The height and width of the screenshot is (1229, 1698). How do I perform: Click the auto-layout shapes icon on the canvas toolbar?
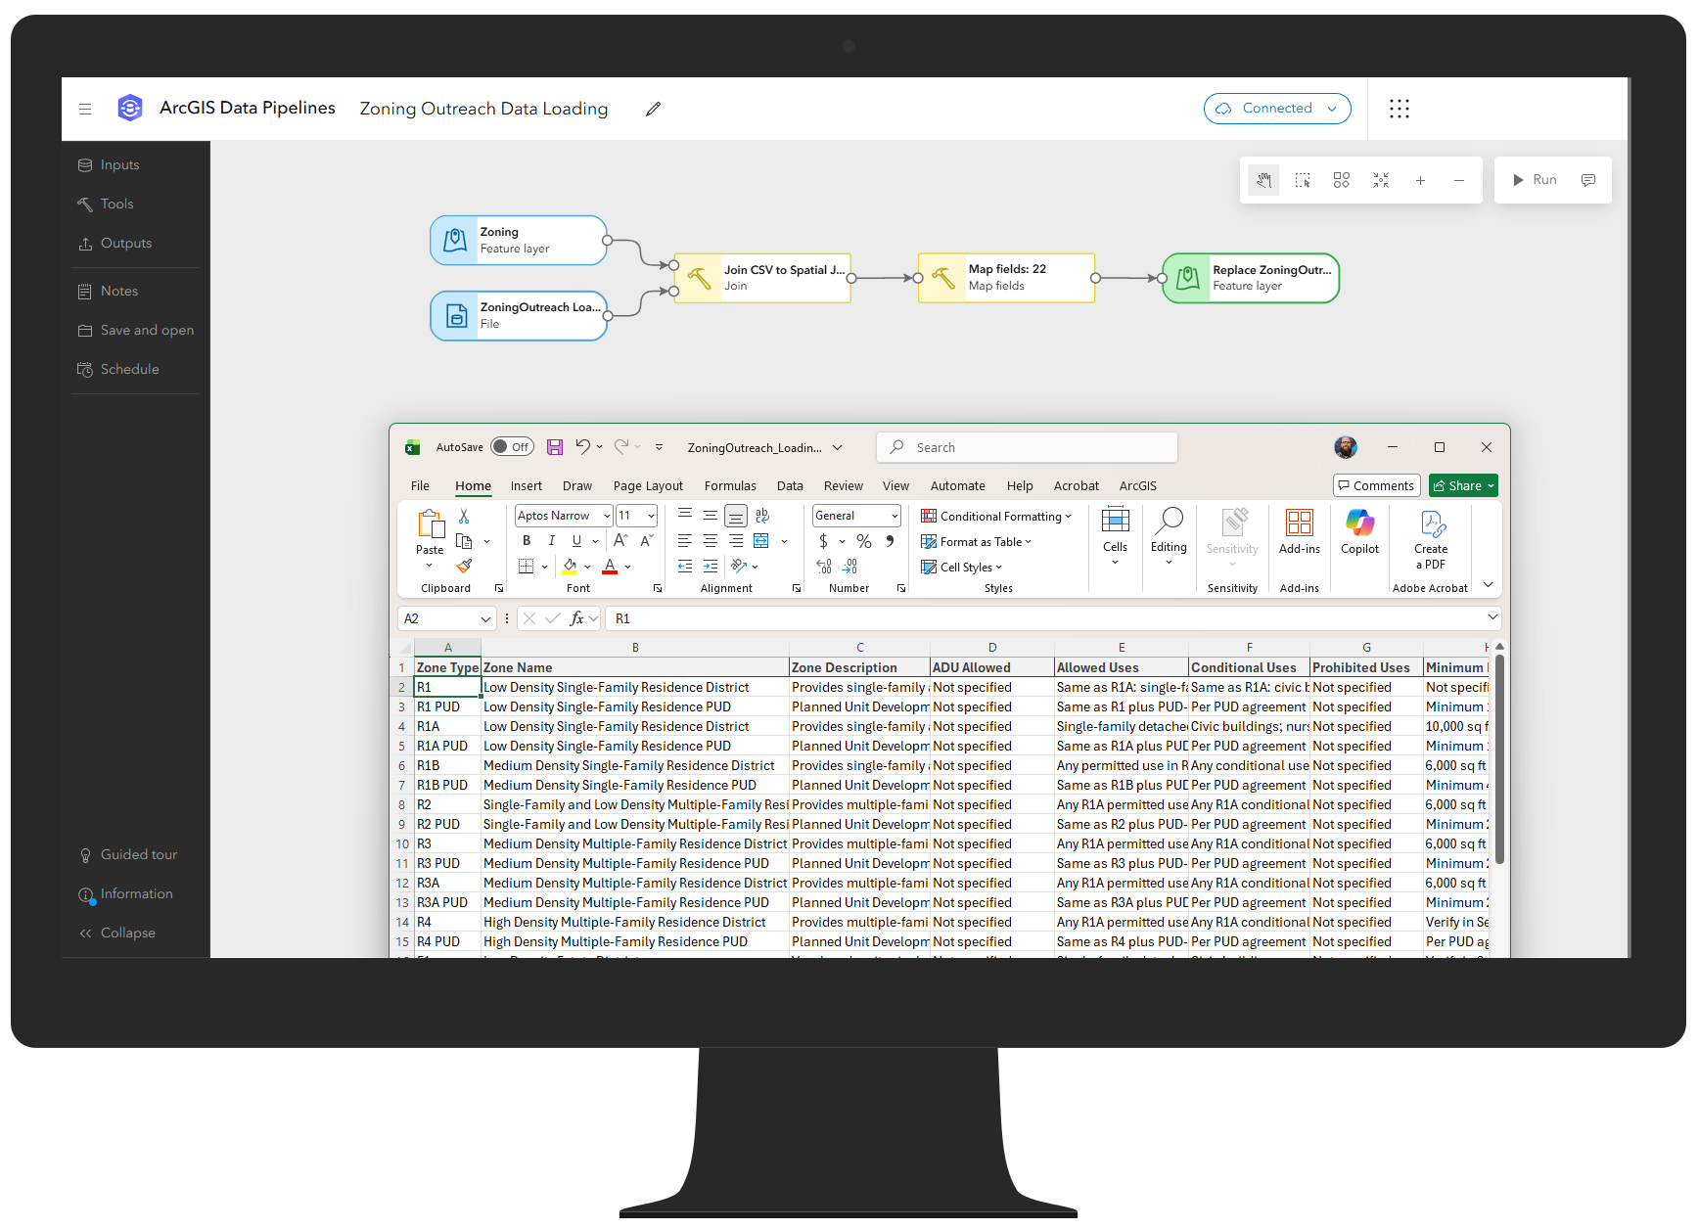[1342, 180]
